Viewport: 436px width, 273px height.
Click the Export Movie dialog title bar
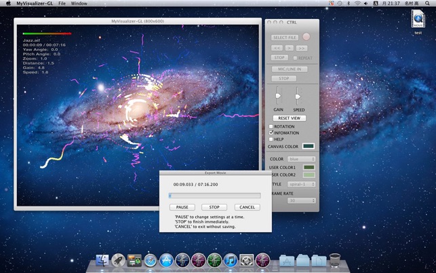pyautogui.click(x=216, y=172)
